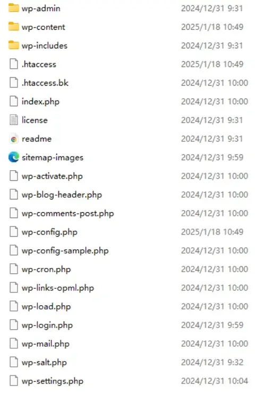The width and height of the screenshot is (272, 393).
Task: Click the file icon of wp-config.php
Action: point(13,231)
